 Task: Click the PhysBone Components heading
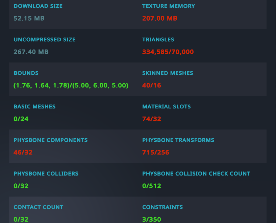point(51,140)
